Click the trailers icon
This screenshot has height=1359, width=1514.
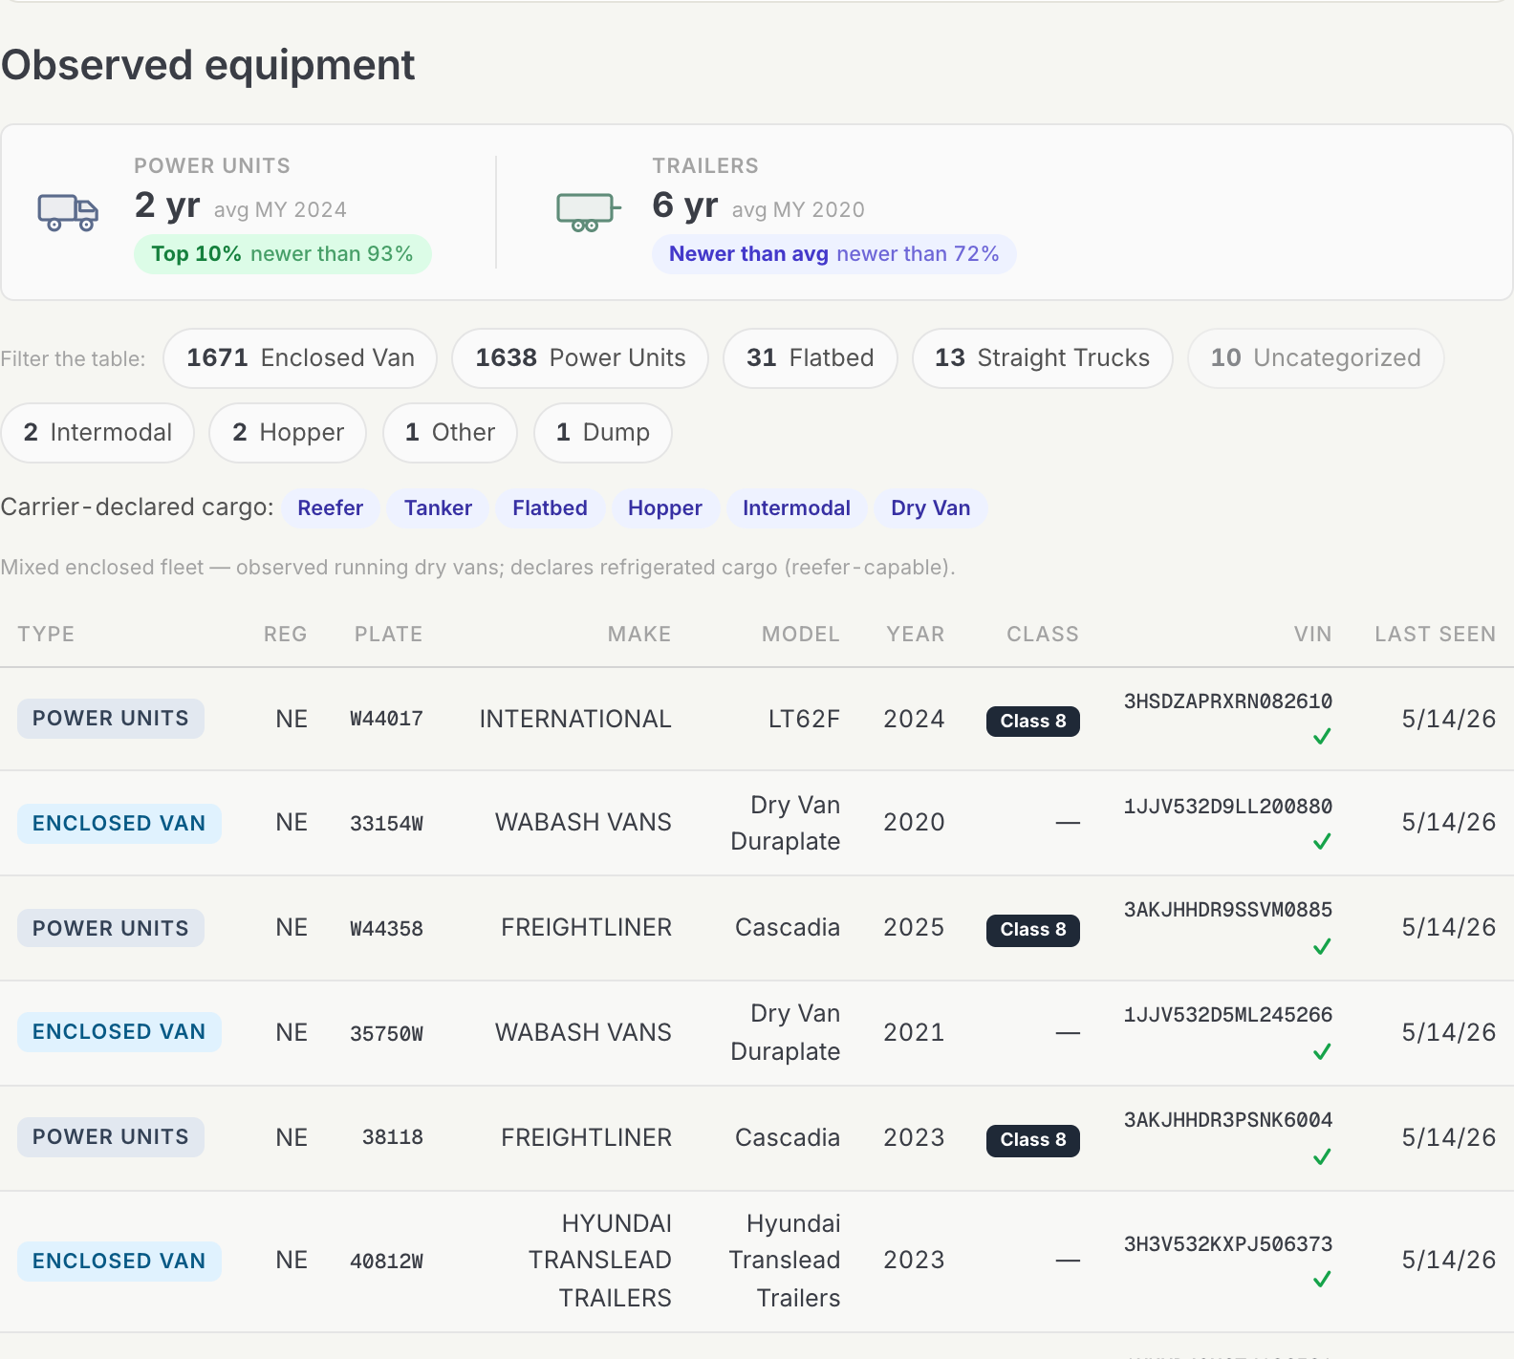[589, 212]
